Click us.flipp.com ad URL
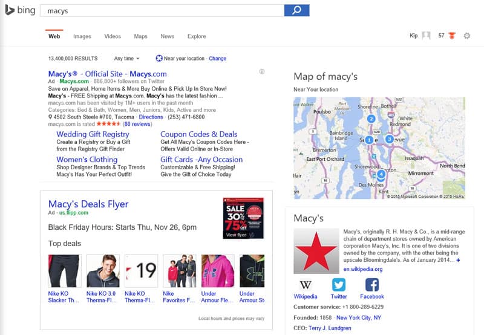 73,212
